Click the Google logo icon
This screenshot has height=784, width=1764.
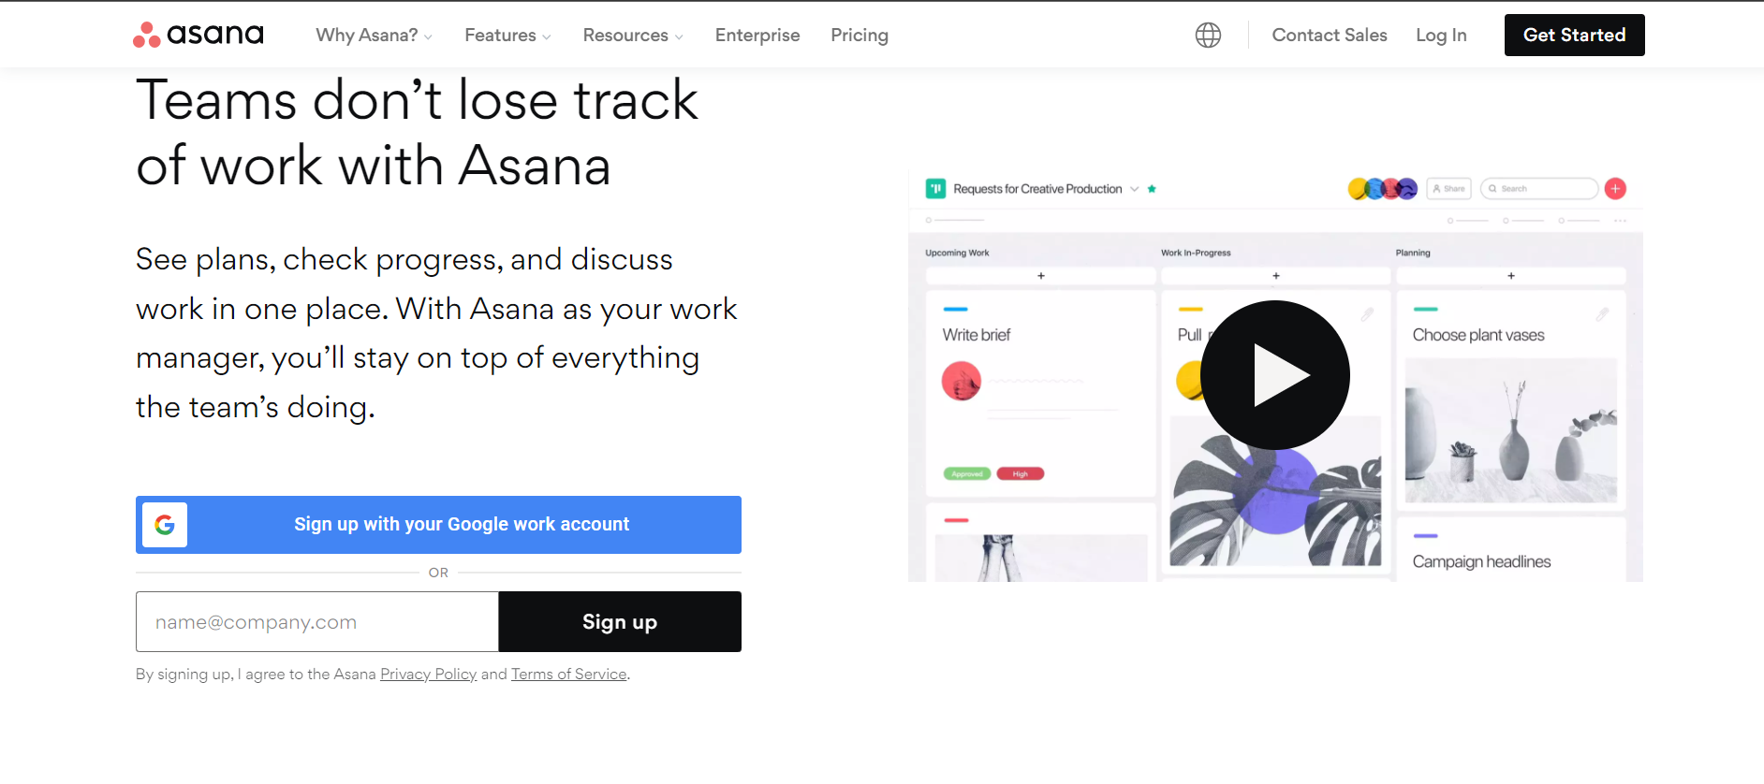point(165,525)
